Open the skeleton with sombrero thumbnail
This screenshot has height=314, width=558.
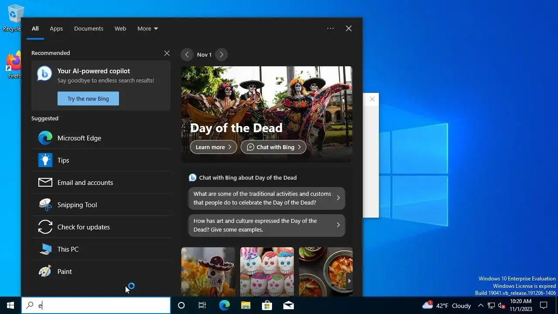click(208, 272)
